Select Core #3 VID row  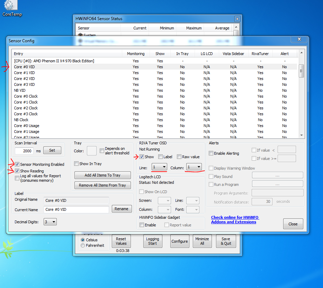tap(154, 84)
